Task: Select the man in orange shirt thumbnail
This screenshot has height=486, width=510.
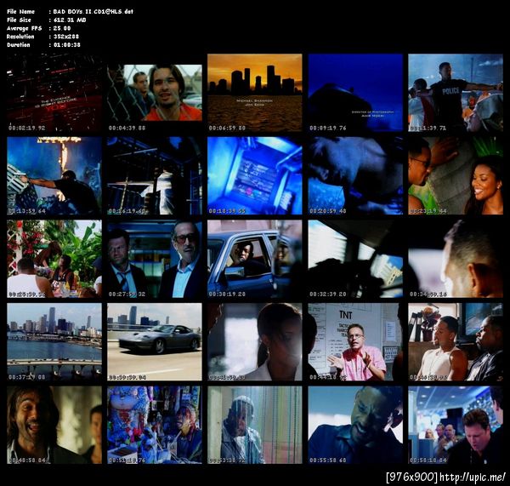Action: pos(155,93)
